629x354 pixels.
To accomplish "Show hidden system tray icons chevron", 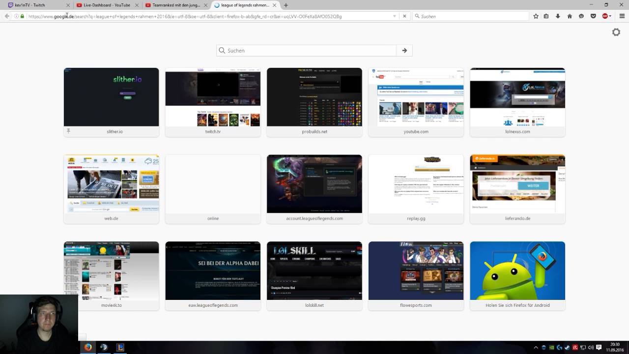I will pos(536,348).
